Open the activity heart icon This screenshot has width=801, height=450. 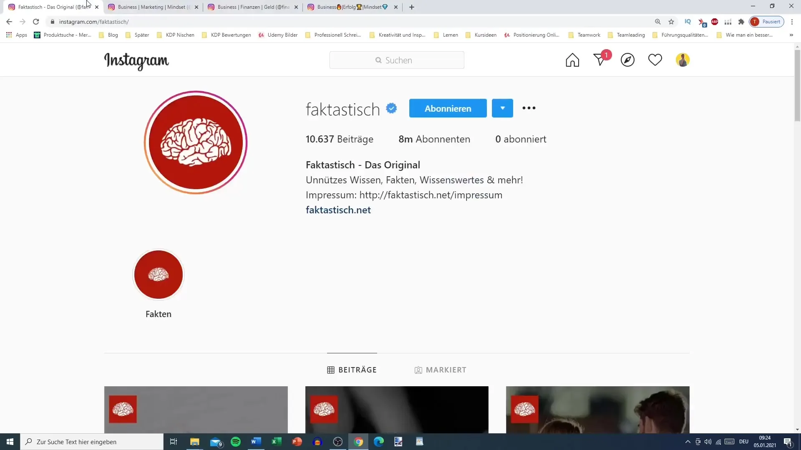(x=655, y=60)
